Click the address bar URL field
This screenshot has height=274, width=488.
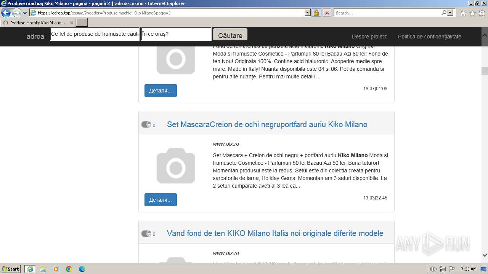[x=167, y=13]
